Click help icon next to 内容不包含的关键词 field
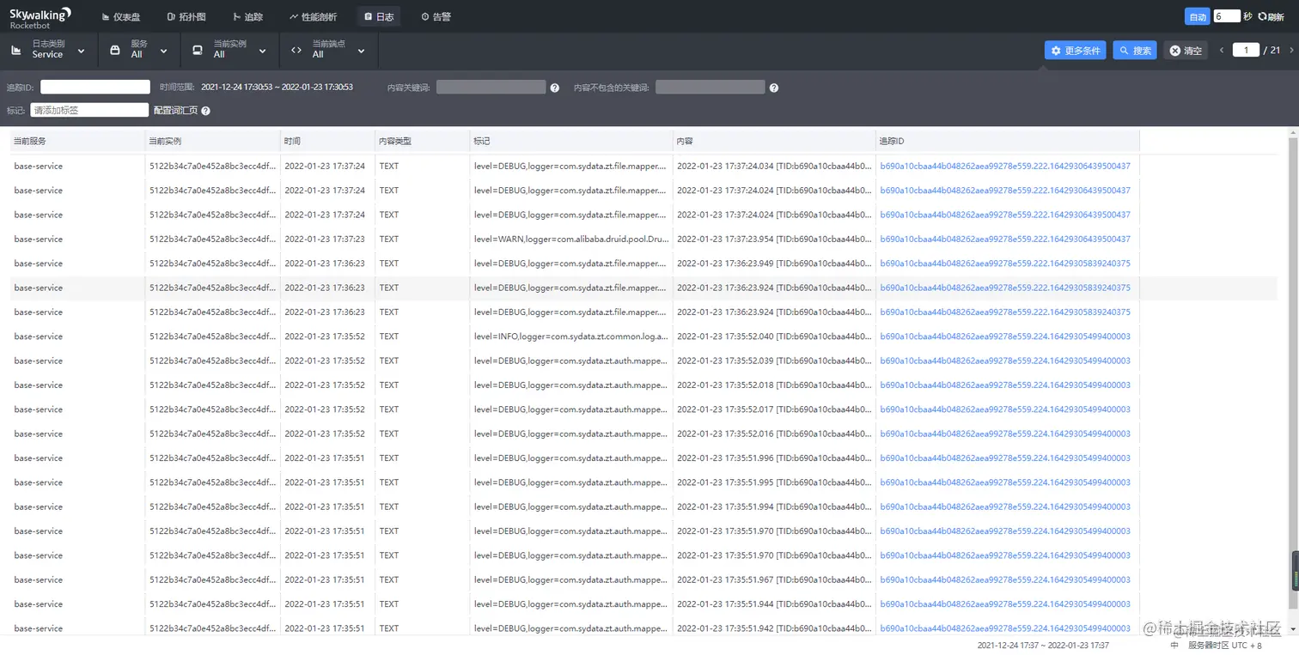The image size is (1299, 655). point(774,88)
